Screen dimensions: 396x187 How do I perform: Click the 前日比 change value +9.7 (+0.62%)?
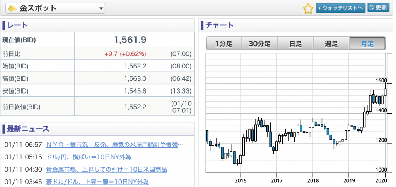pos(125,53)
